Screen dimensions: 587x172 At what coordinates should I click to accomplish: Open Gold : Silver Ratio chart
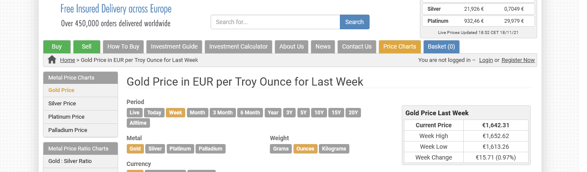coord(70,161)
